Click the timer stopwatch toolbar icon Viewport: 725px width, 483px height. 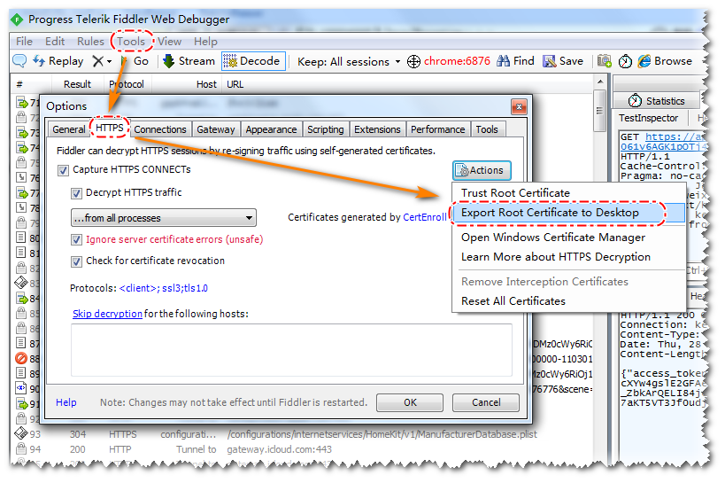625,61
